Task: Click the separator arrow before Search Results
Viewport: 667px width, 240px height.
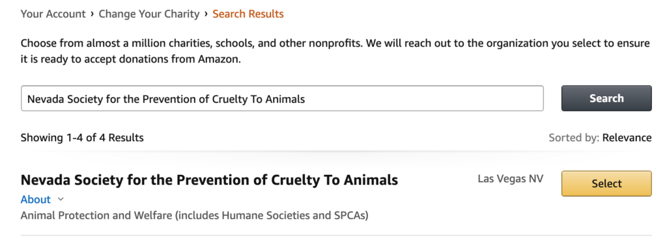Action: (206, 14)
